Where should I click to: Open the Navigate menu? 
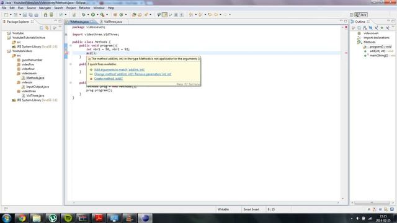click(x=45, y=8)
